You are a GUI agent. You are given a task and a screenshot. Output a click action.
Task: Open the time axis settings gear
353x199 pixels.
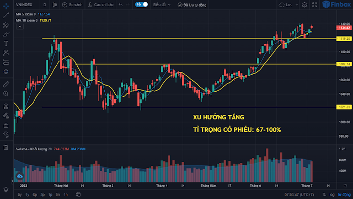pyautogui.click(x=345, y=186)
